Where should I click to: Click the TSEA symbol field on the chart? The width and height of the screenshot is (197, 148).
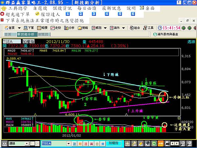pyautogui.click(x=12, y=41)
